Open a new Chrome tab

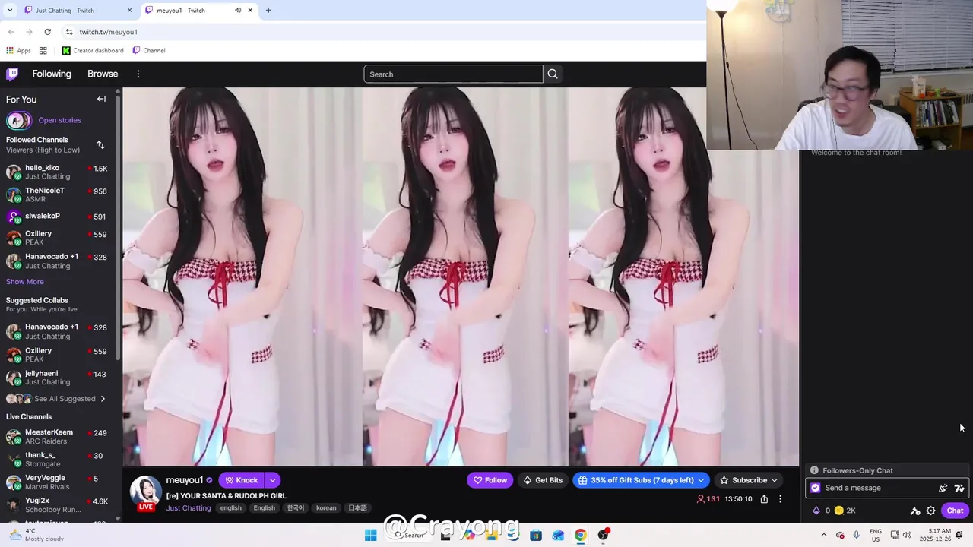(268, 10)
